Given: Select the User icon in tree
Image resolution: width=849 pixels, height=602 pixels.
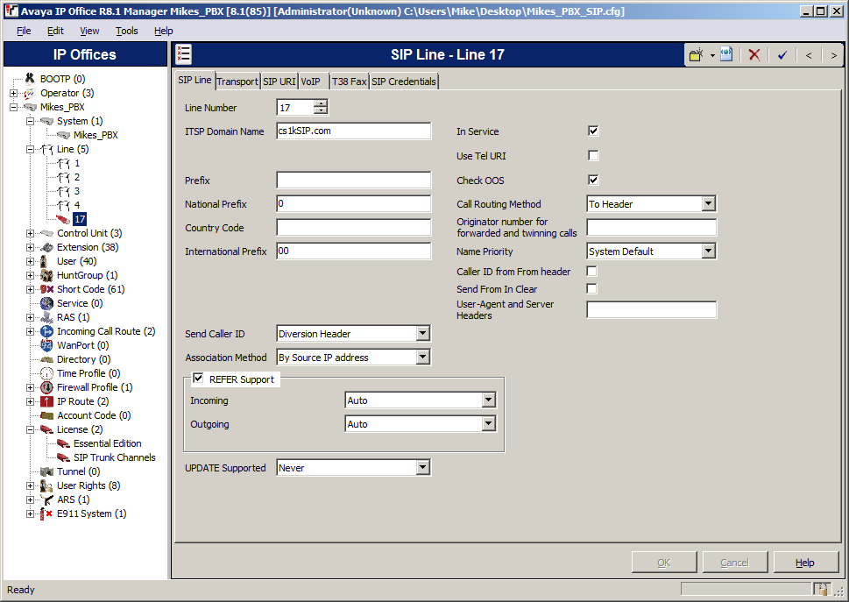Looking at the screenshot, I should point(45,261).
